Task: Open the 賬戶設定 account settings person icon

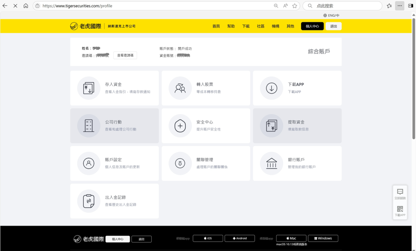Action: coord(89,163)
